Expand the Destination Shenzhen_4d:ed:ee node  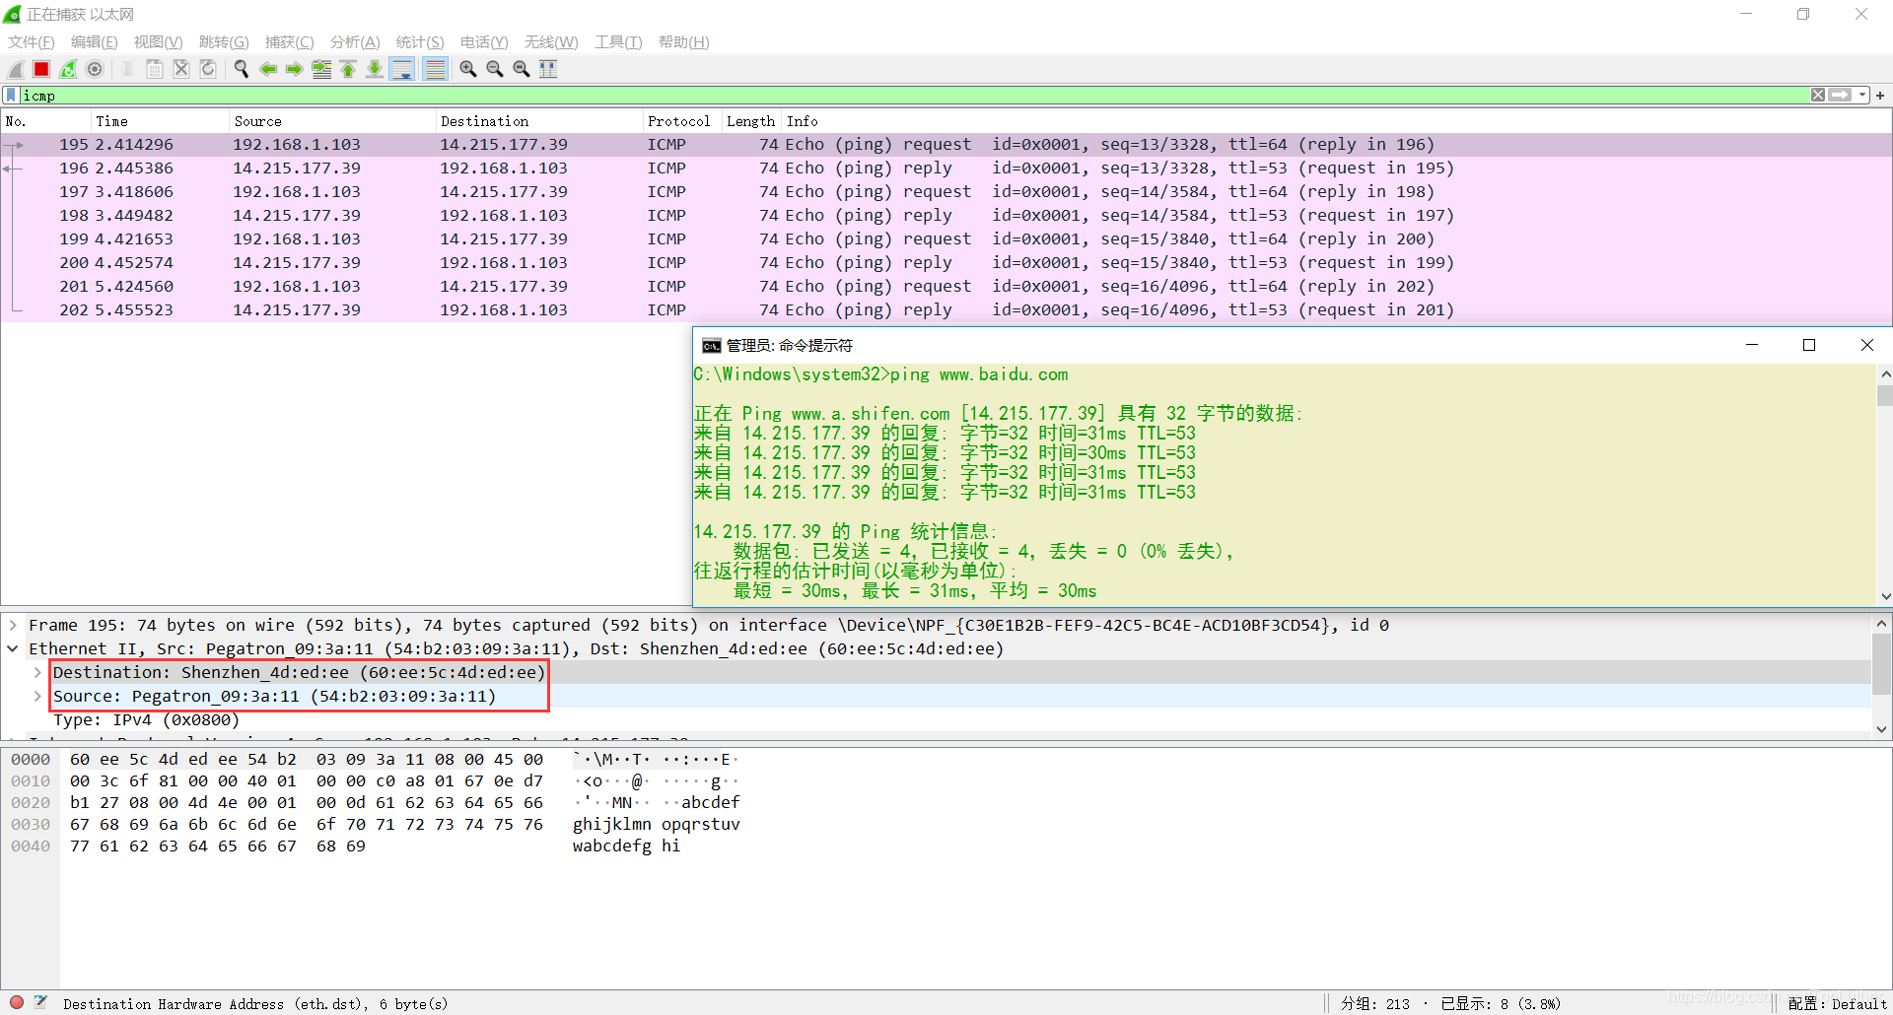coord(37,672)
